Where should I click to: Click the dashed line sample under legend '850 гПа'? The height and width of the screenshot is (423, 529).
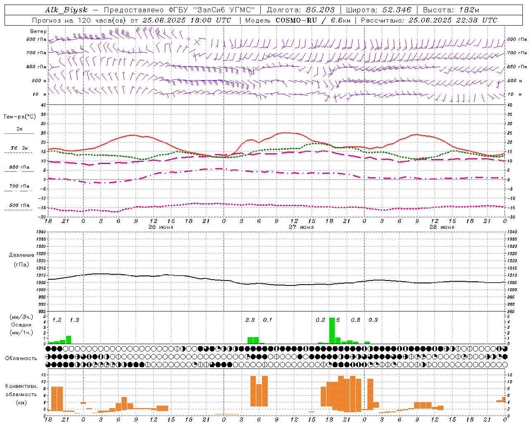[19, 172]
